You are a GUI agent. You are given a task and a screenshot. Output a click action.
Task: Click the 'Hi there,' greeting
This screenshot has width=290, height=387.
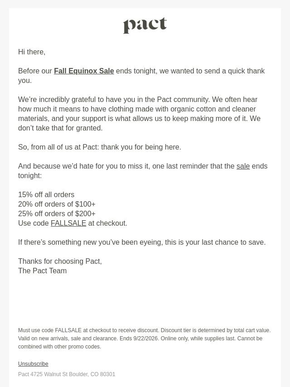[x=32, y=52]
